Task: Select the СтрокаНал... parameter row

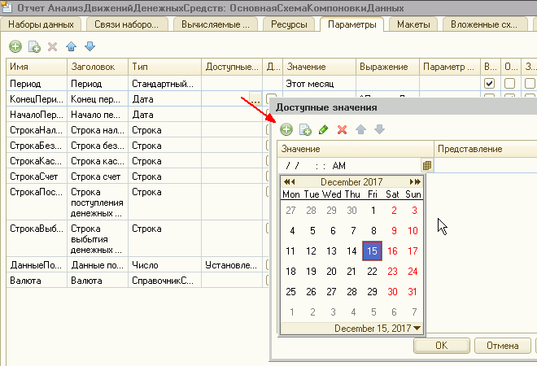Action: click(x=37, y=130)
